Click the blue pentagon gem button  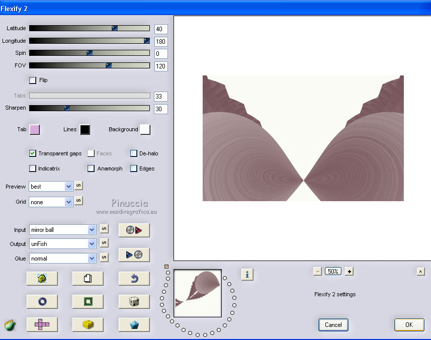[x=134, y=324]
